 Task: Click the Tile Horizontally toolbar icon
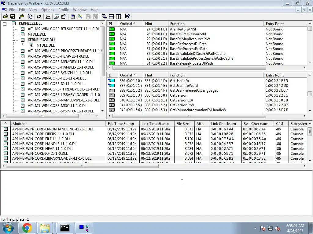click(111, 16)
